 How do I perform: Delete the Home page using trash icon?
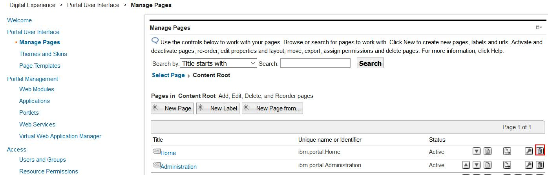pyautogui.click(x=540, y=151)
